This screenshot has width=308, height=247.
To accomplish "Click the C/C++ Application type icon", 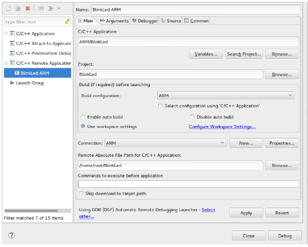I will [x=12, y=33].
